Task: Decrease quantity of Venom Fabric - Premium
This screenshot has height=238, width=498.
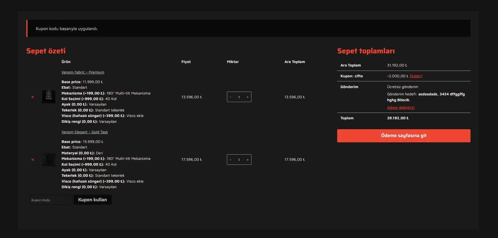Action: [231, 97]
